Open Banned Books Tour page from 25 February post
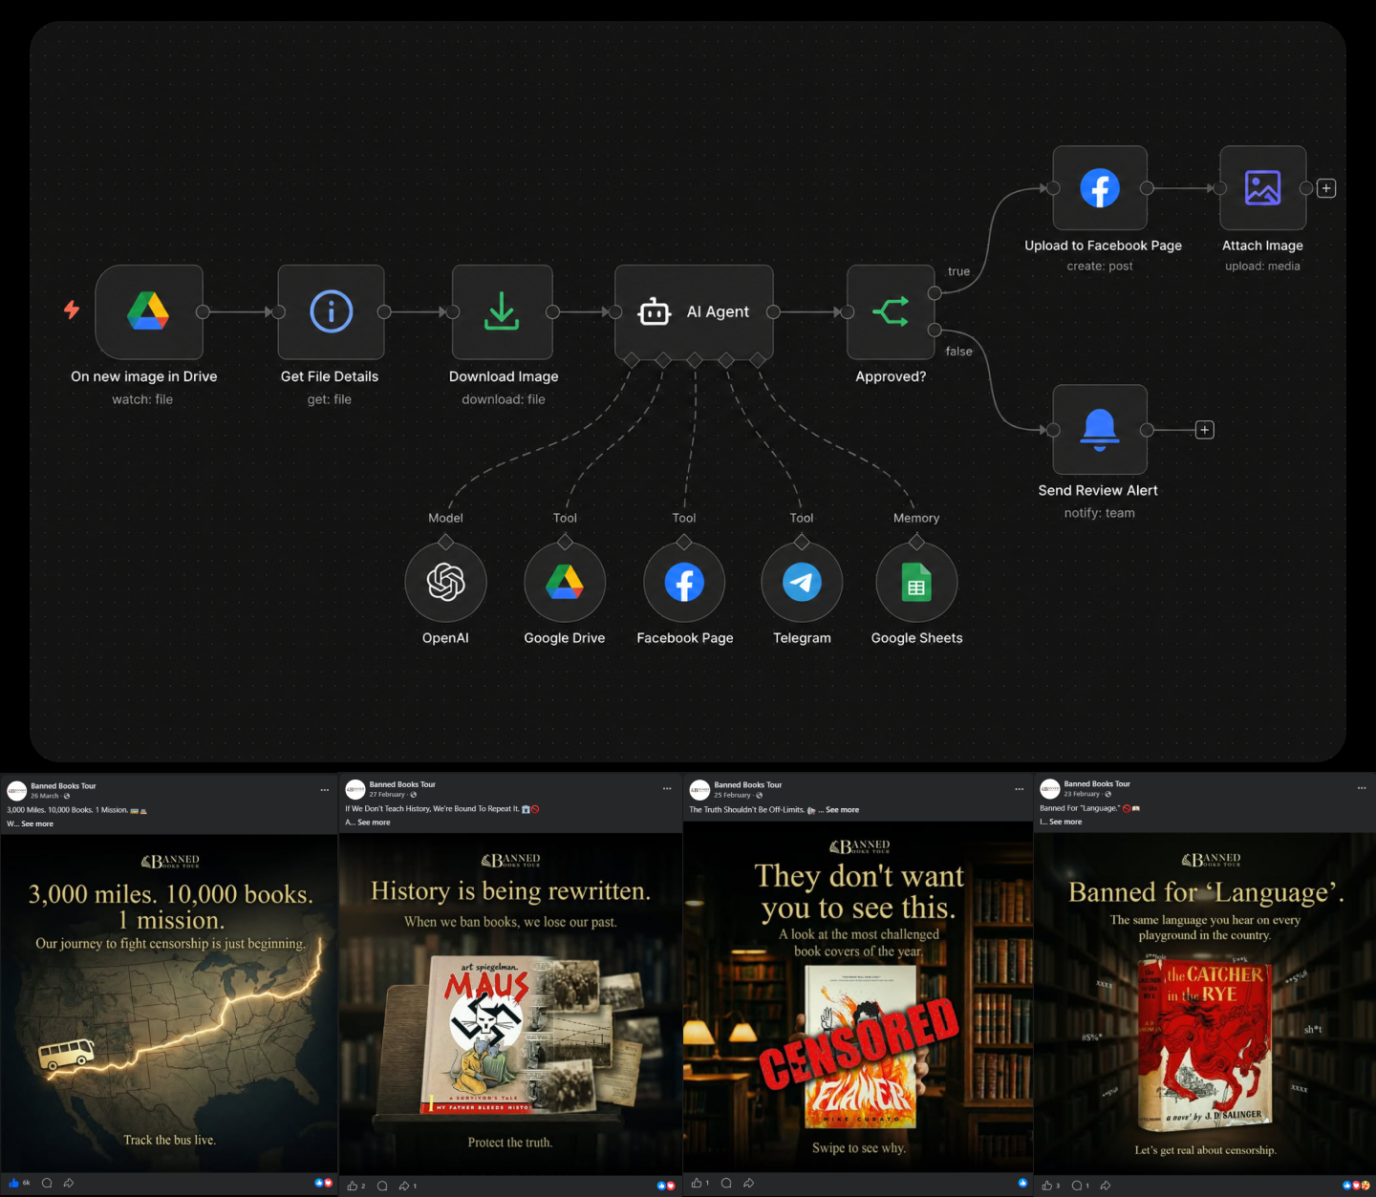1376x1197 pixels. tap(748, 785)
